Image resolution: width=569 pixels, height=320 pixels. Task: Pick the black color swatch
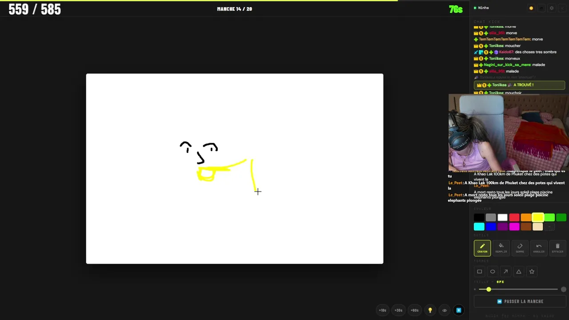479,217
